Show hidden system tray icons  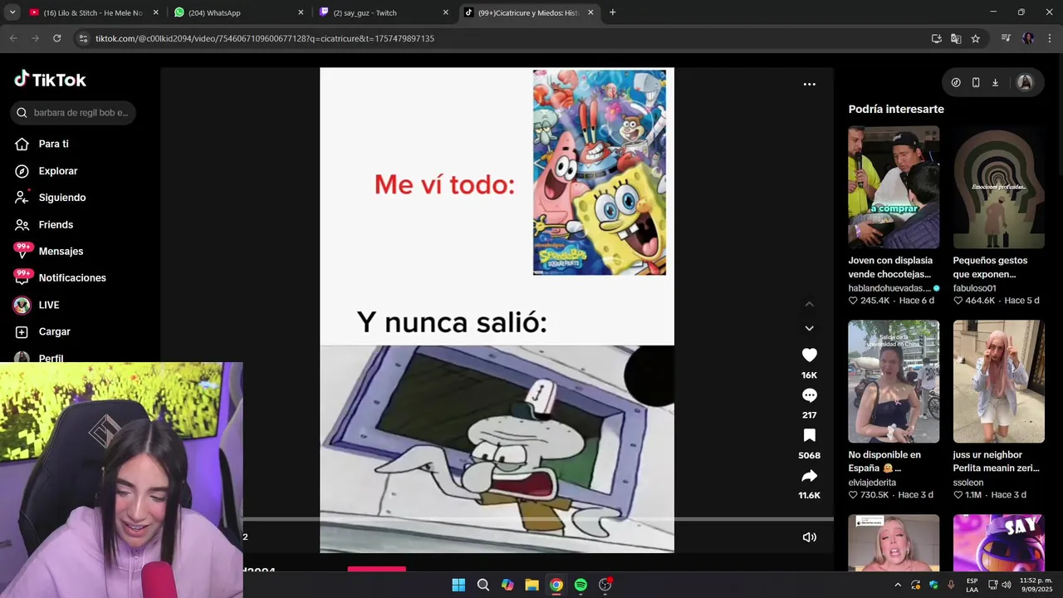tap(898, 585)
